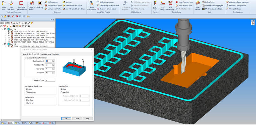Launch the 3D Engraving command
Image resolution: width=256 pixels, height=125 pixels.
53,2
